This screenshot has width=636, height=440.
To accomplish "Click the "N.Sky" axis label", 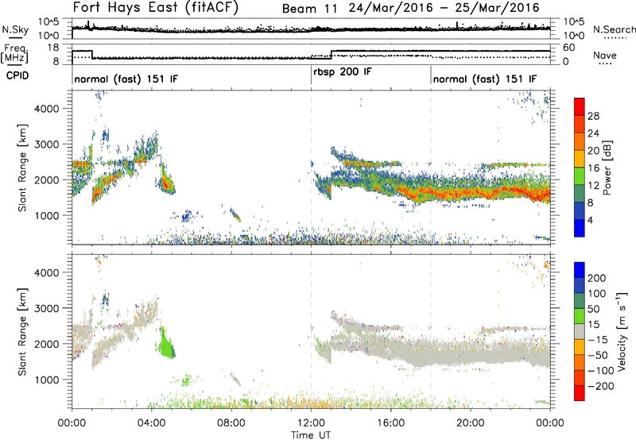I will [x=15, y=30].
